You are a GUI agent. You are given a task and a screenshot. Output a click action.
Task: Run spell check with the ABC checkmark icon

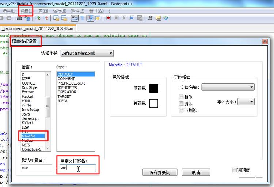[166, 18]
